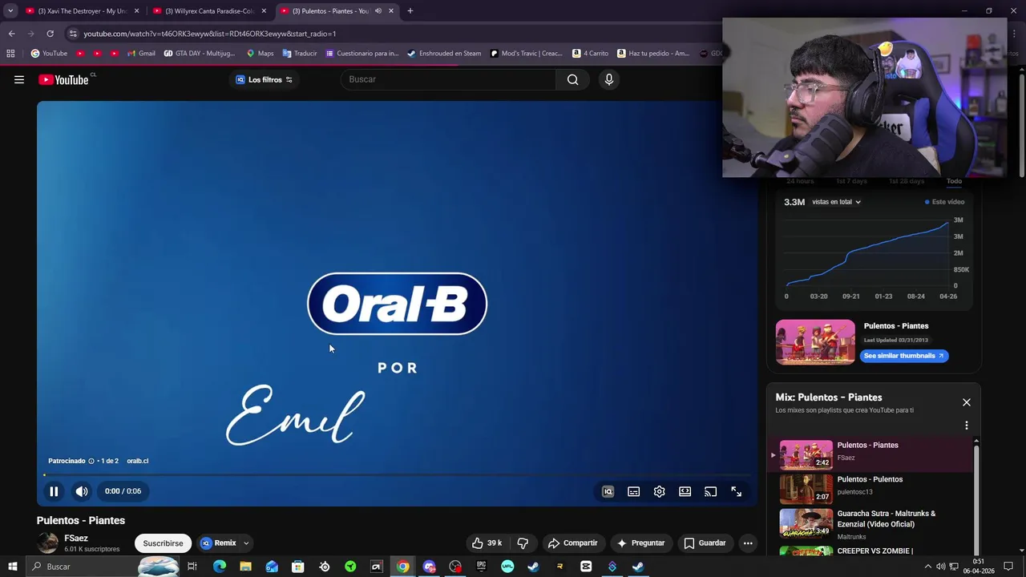Open the oralb.cl sponsor link
This screenshot has height=577, width=1026.
tap(137, 461)
